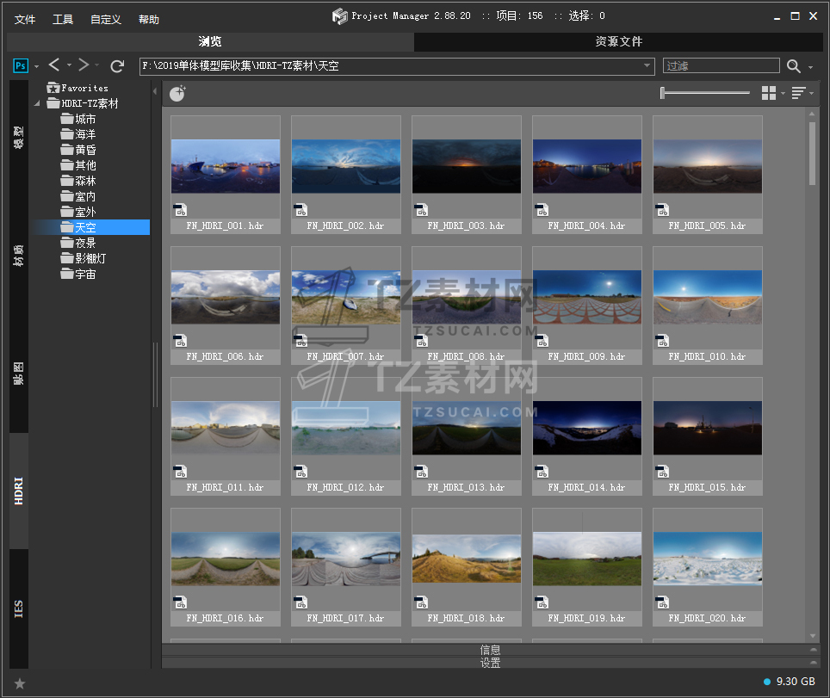Screen dimensions: 830x698
Task: Click file type icon on FN_HDRI_011.hdr
Action: (x=181, y=472)
